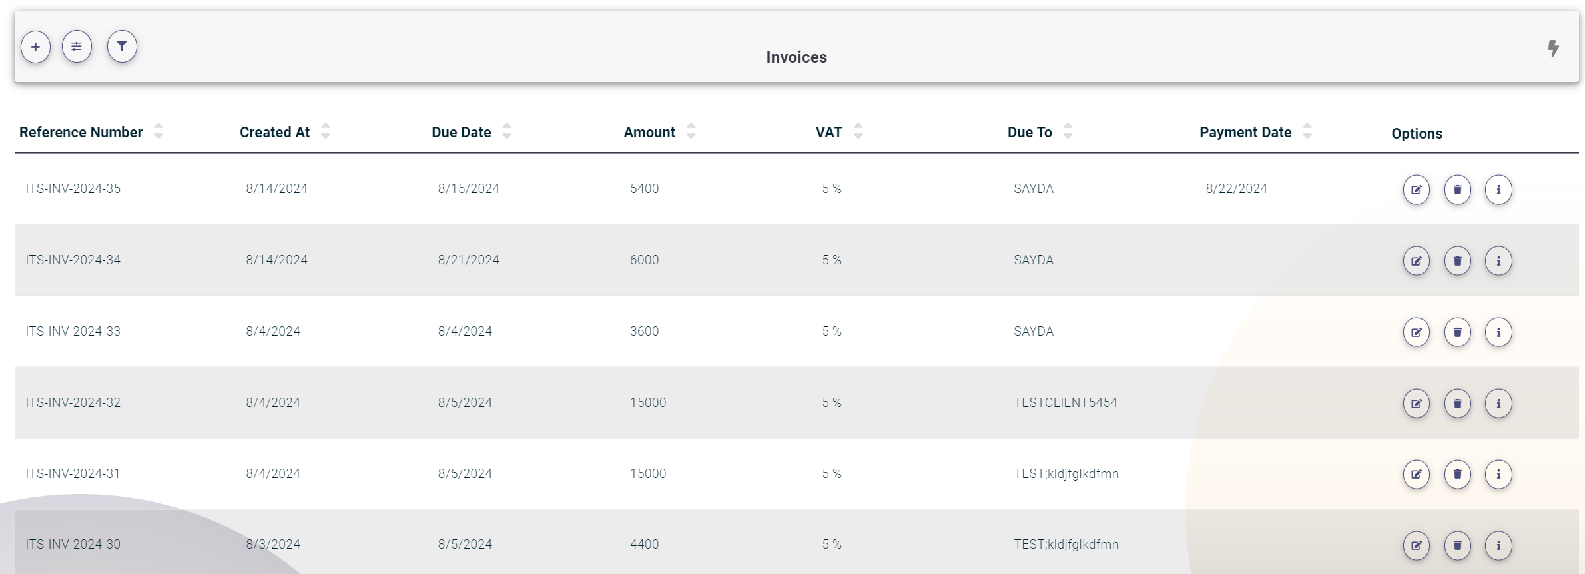Sort invoices by Amount

pos(691,131)
